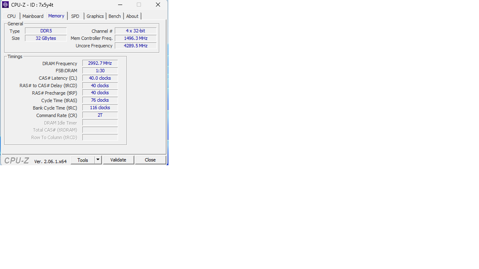Go to the About tab
The image size is (479, 269).
pos(132,16)
